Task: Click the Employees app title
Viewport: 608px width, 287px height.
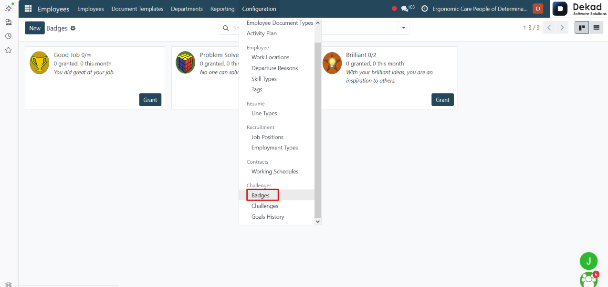Action: (x=53, y=9)
